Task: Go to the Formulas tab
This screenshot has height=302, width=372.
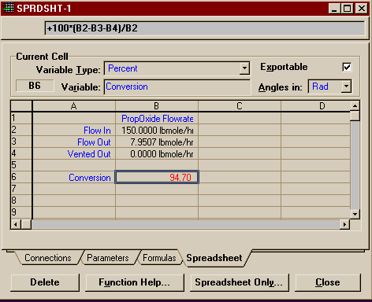Action: [159, 258]
